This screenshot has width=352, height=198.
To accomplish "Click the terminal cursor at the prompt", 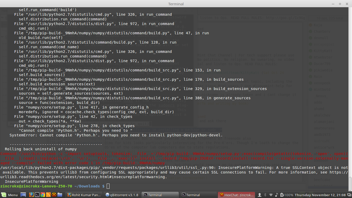I will pyautogui.click(x=108, y=186).
